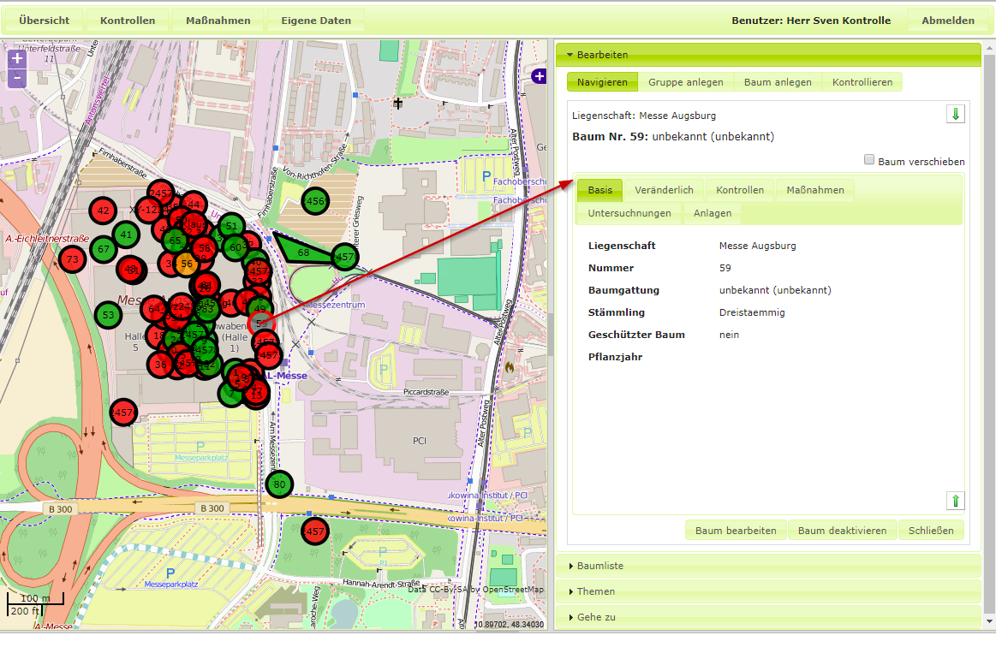
Task: Expand the Gehe zu section
Action: click(x=596, y=617)
